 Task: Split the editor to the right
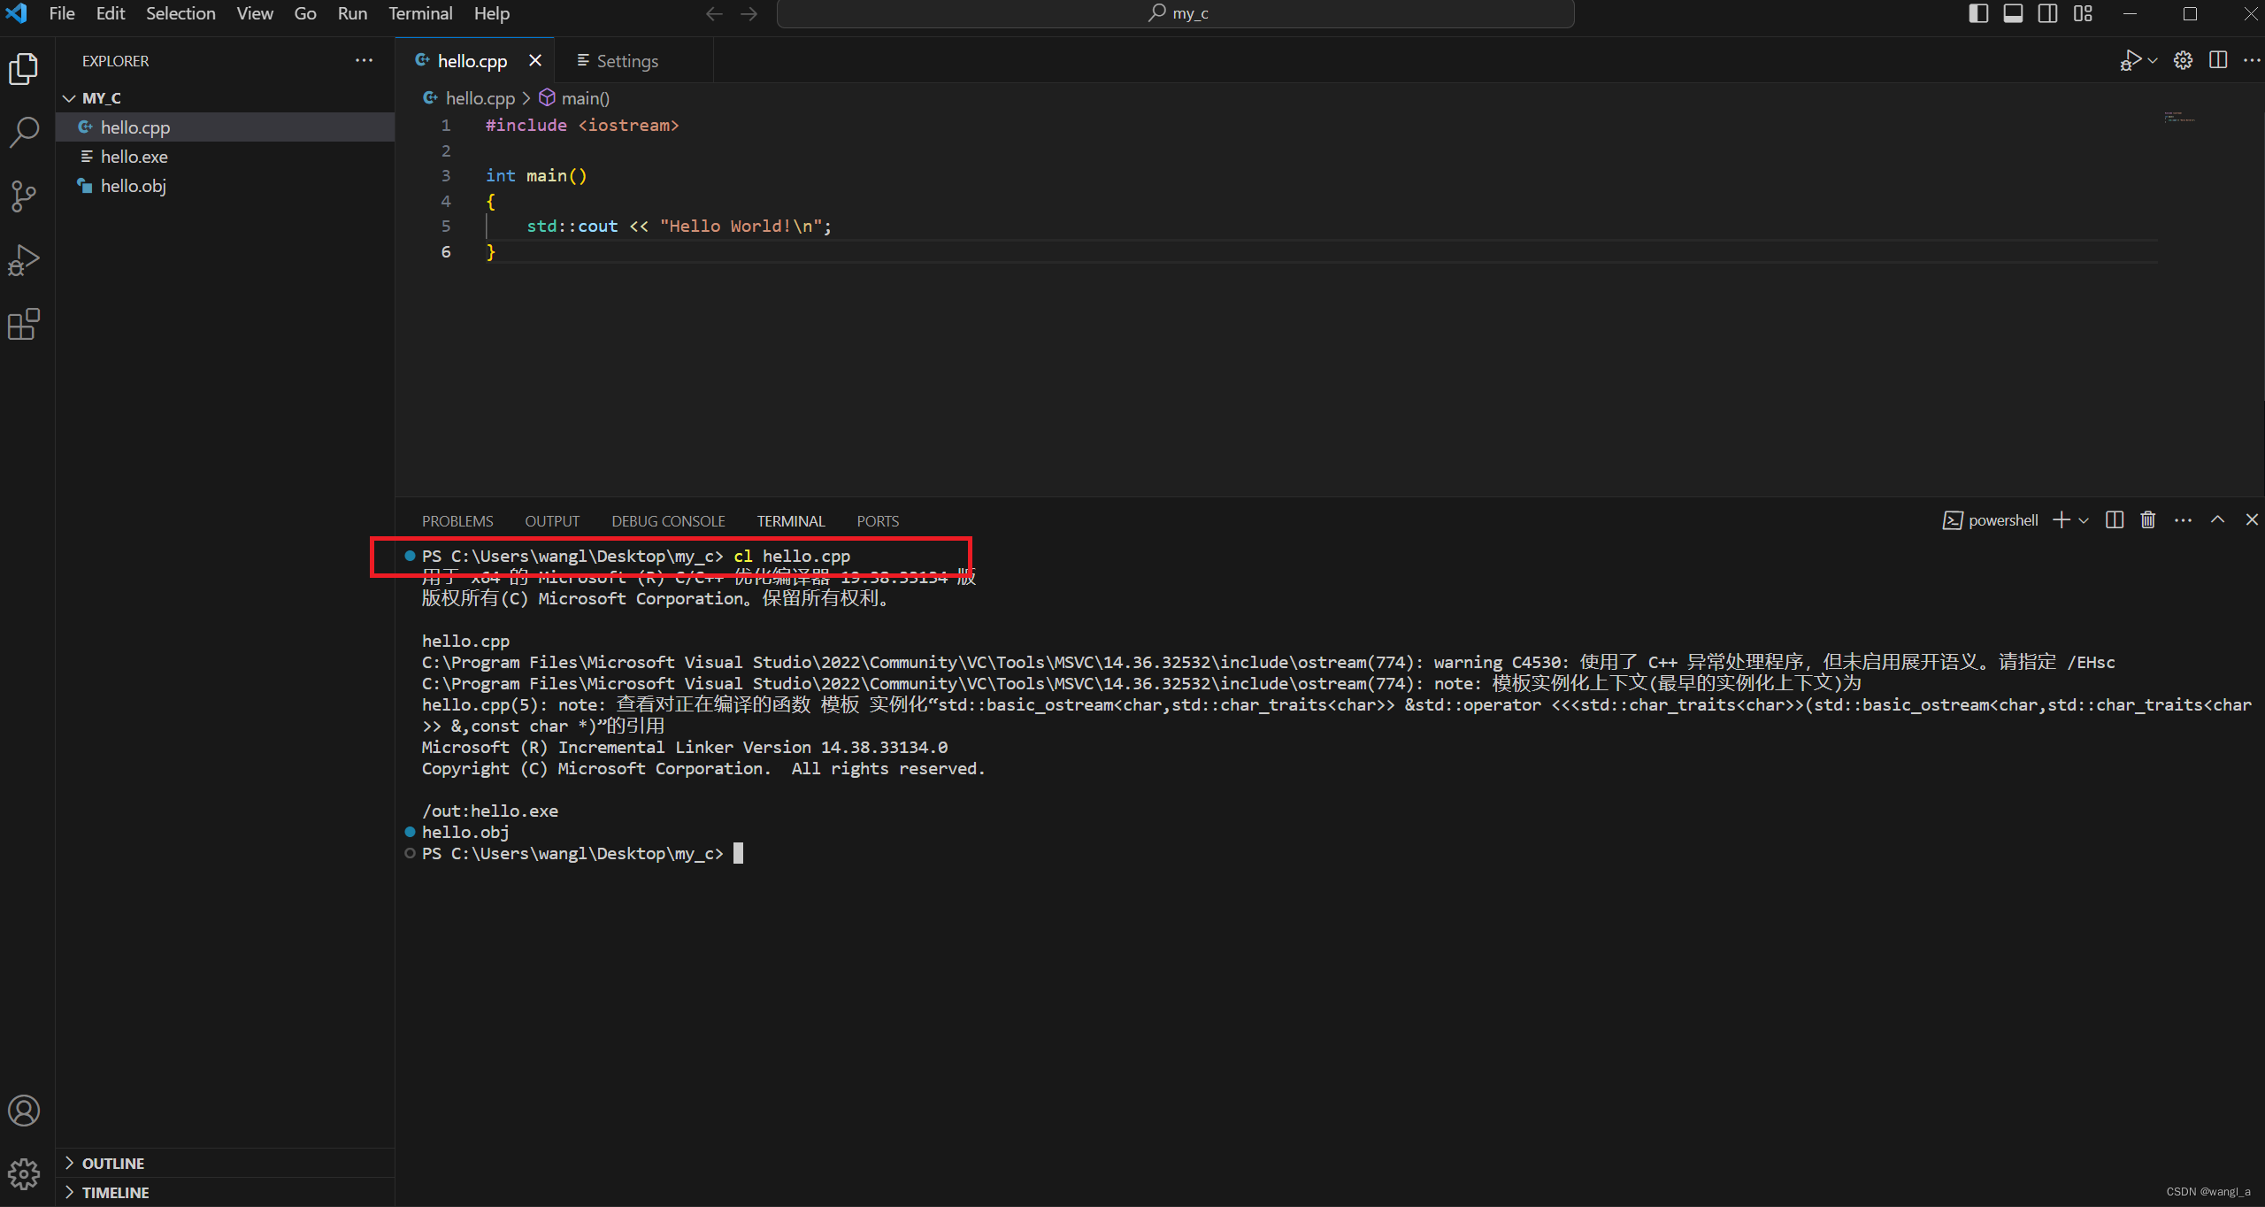click(x=2218, y=60)
